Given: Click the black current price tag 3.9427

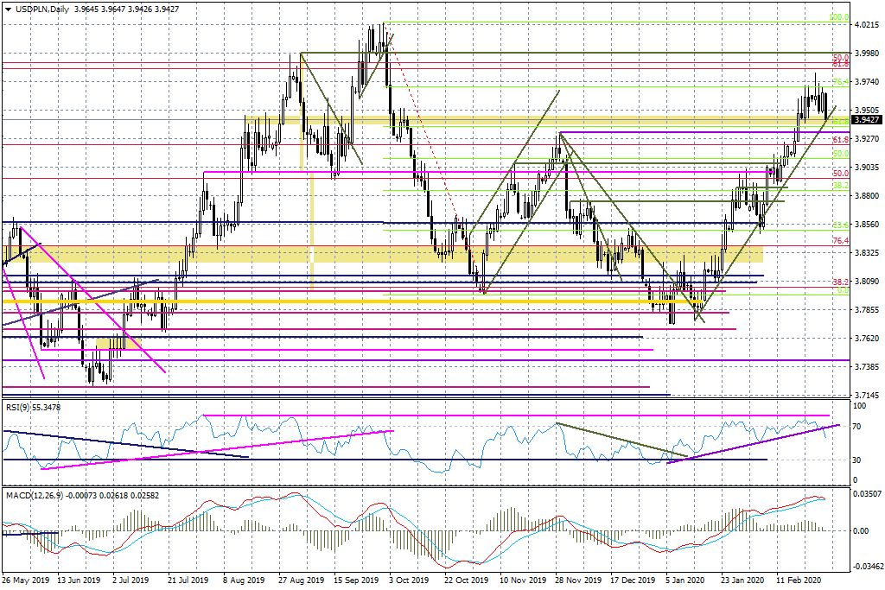Looking at the screenshot, I should pyautogui.click(x=866, y=119).
